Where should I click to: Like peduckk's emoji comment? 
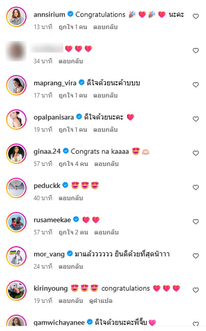click(x=196, y=187)
